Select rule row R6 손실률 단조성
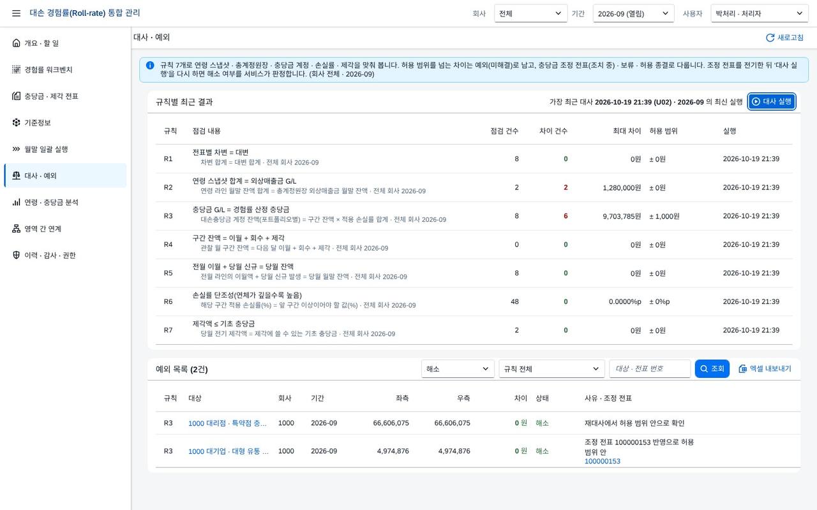This screenshot has width=817, height=510. click(x=474, y=302)
